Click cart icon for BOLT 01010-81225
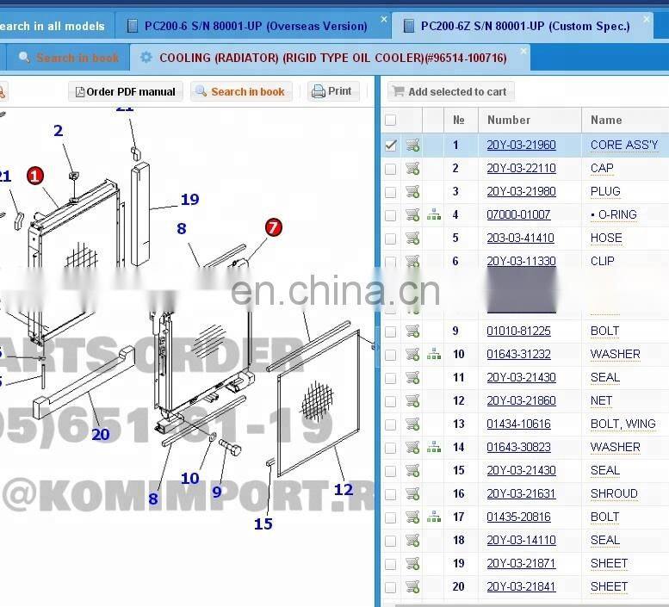669x607 pixels. click(412, 331)
